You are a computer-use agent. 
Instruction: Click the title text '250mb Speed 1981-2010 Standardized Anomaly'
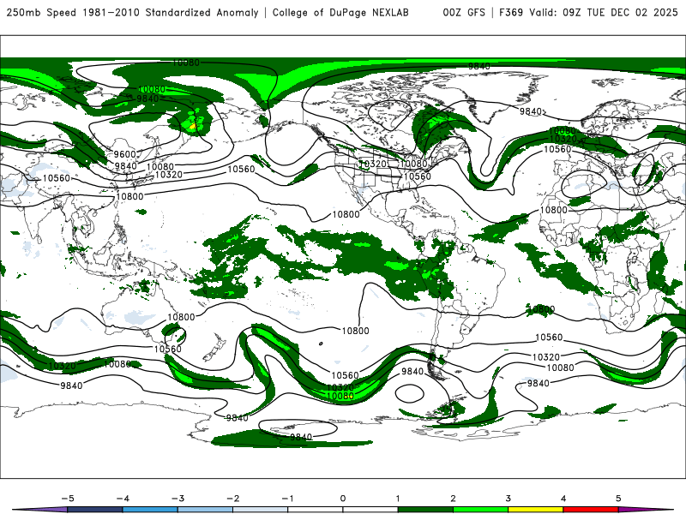(x=133, y=13)
